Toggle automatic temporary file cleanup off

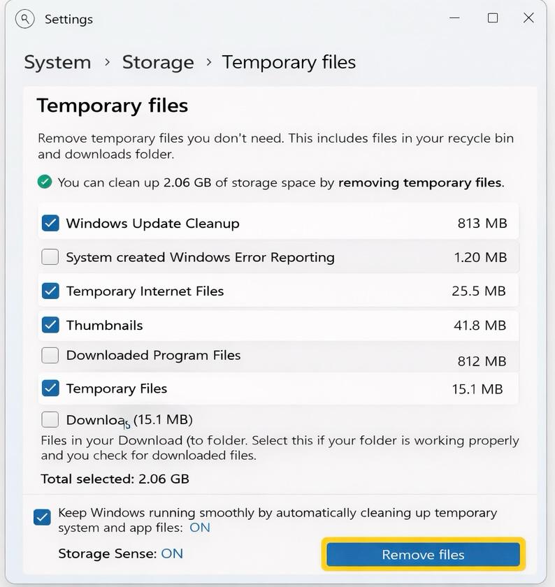42,517
